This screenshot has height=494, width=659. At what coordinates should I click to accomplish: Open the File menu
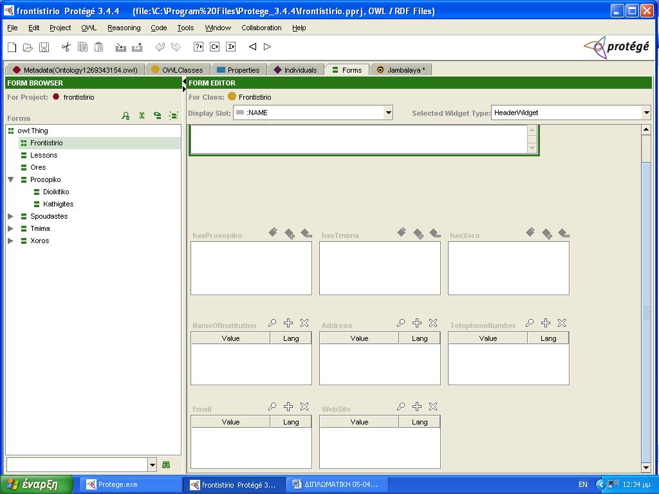coord(13,28)
